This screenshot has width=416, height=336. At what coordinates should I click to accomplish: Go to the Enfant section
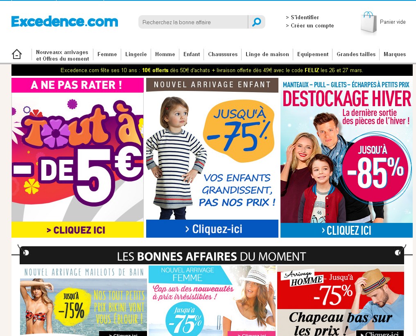192,54
